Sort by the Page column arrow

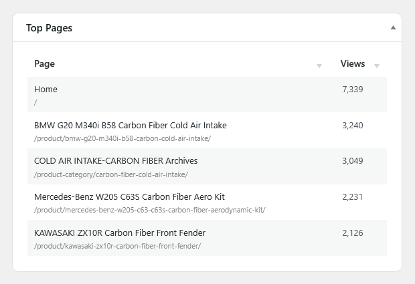pyautogui.click(x=319, y=66)
